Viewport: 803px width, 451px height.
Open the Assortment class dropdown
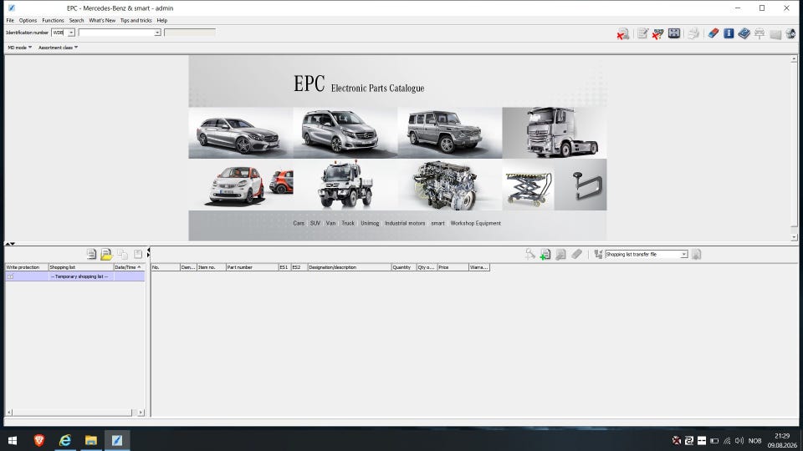point(58,48)
